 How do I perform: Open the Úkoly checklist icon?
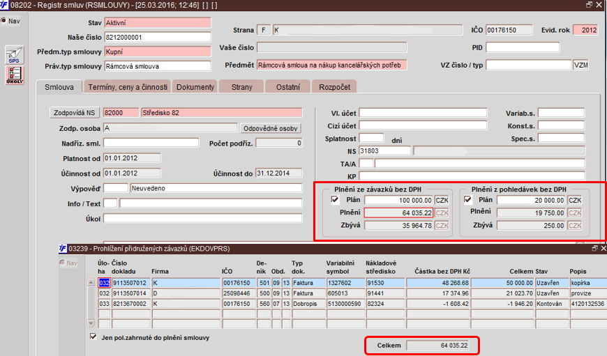tap(15, 77)
